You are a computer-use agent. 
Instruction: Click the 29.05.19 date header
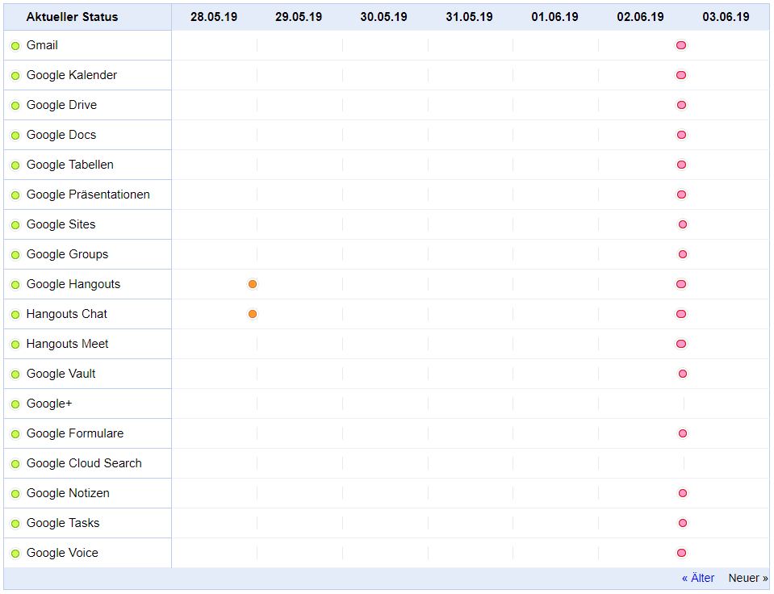coord(299,17)
